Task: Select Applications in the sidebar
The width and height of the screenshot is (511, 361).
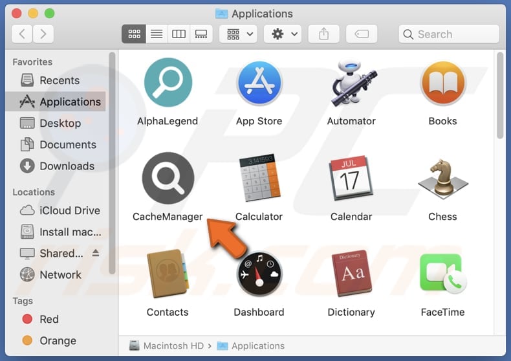Action: tap(56, 102)
